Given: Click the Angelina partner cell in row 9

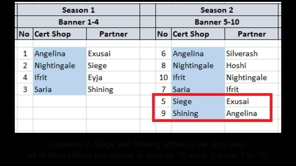Looking at the screenshot, I should [x=247, y=113].
